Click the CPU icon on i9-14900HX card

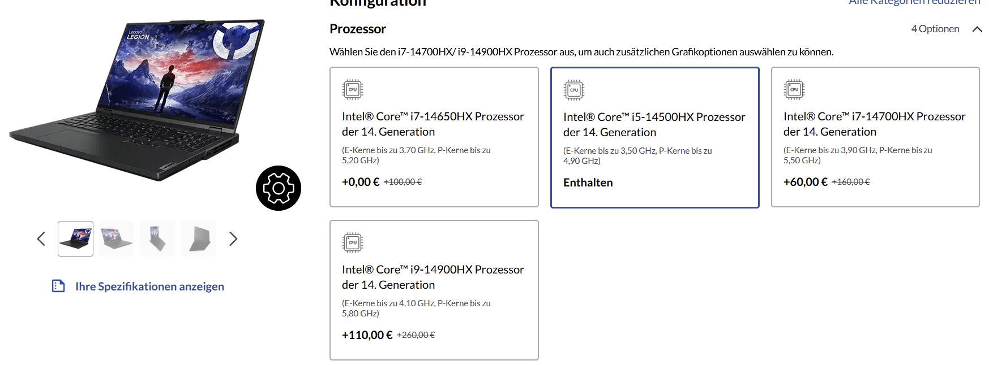[352, 243]
